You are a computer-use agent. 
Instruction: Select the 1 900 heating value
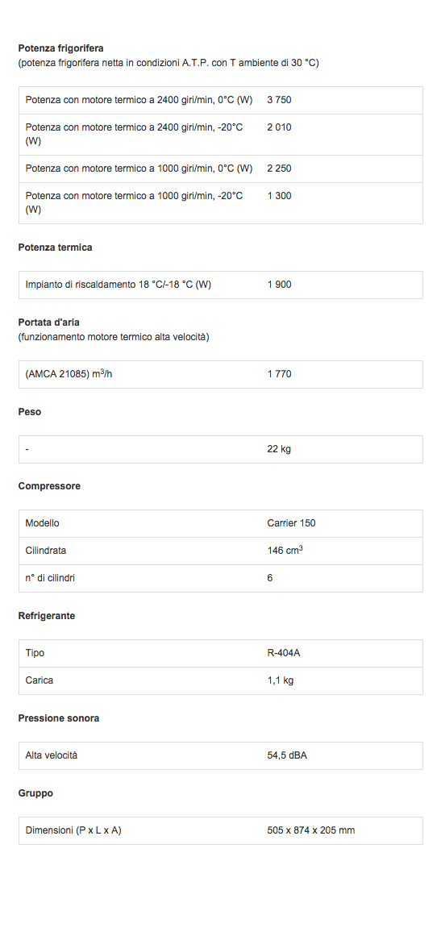279,285
